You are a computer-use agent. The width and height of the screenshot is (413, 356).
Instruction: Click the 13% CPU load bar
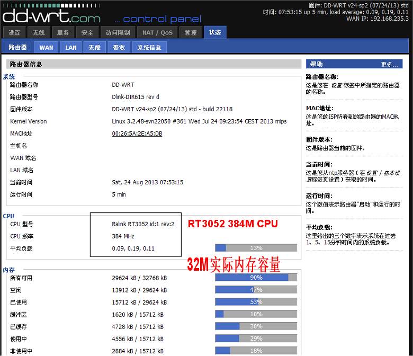pyautogui.click(x=256, y=248)
